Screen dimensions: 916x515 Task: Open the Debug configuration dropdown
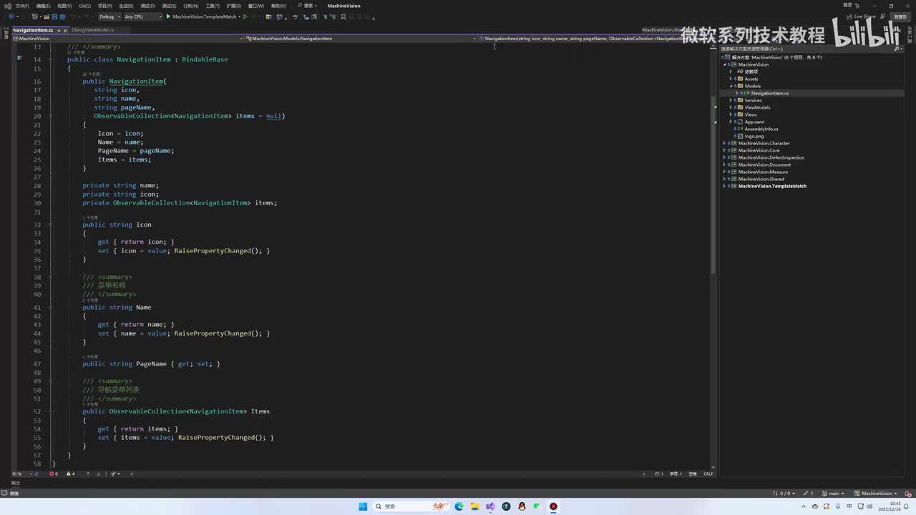pyautogui.click(x=109, y=16)
